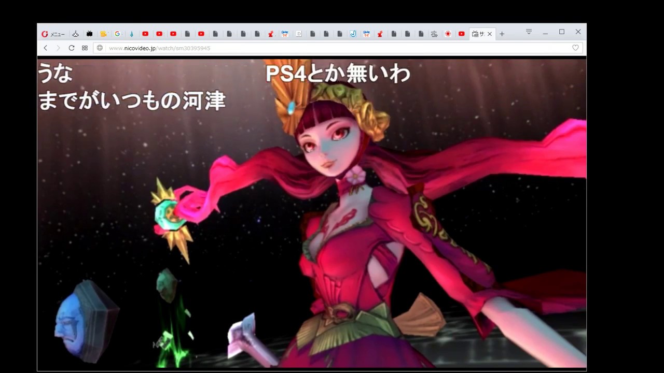664x373 pixels.
Task: Switch to the white "D" icon tab
Action: click(x=299, y=34)
